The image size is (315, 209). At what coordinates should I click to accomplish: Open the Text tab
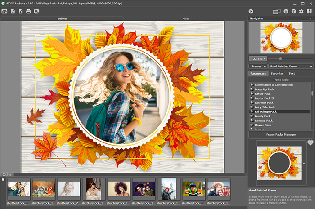click(292, 73)
